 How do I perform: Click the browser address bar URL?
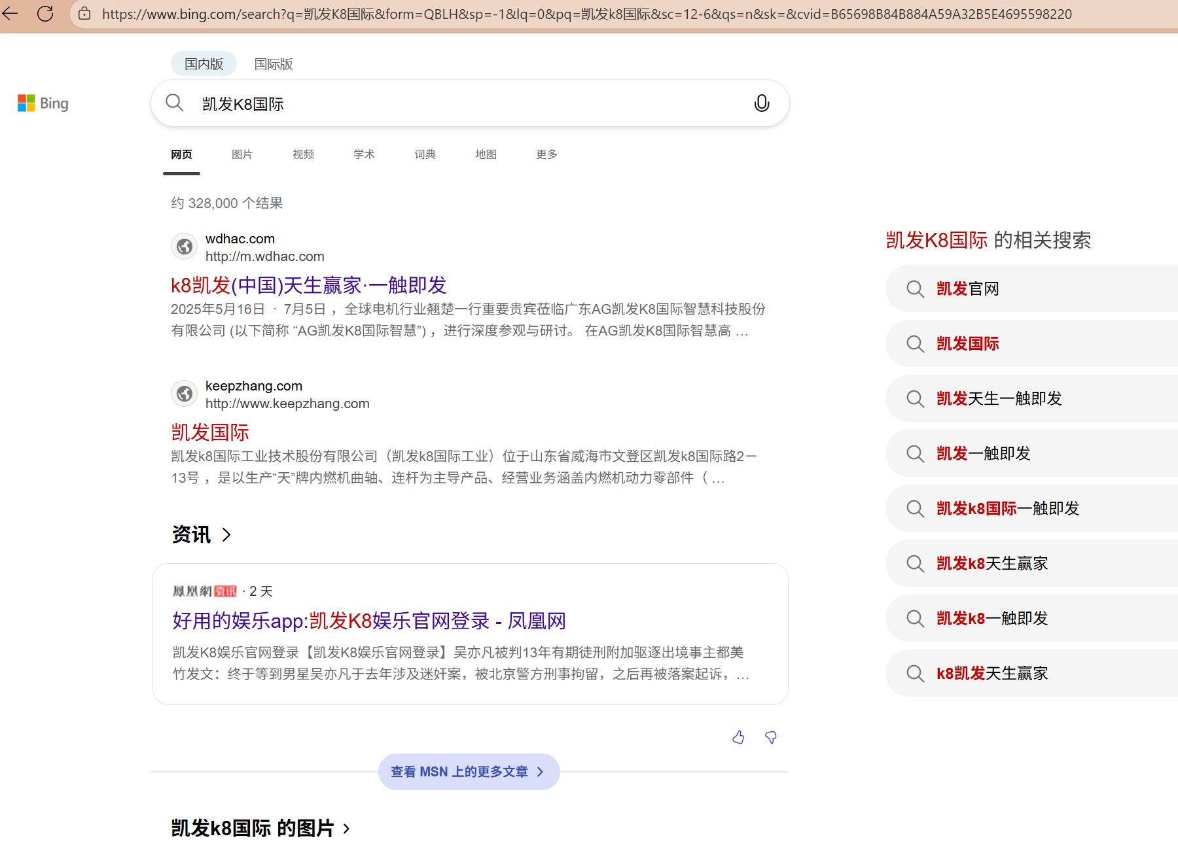[x=586, y=14]
